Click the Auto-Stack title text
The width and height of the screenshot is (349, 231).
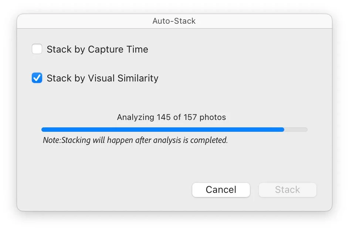(x=174, y=21)
